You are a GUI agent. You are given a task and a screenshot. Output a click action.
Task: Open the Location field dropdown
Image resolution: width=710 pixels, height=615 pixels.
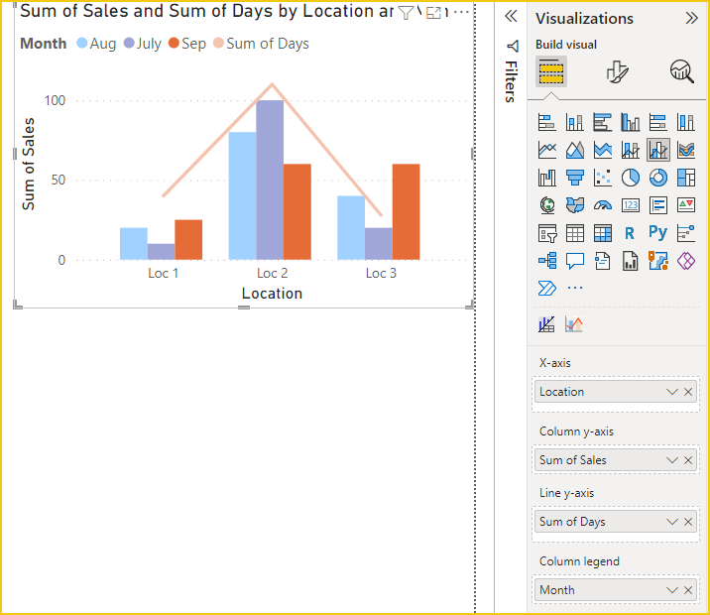672,392
